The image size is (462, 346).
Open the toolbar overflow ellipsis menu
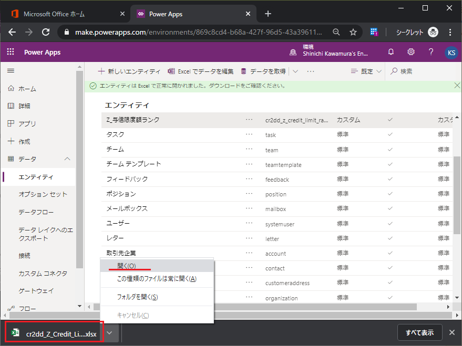[311, 71]
